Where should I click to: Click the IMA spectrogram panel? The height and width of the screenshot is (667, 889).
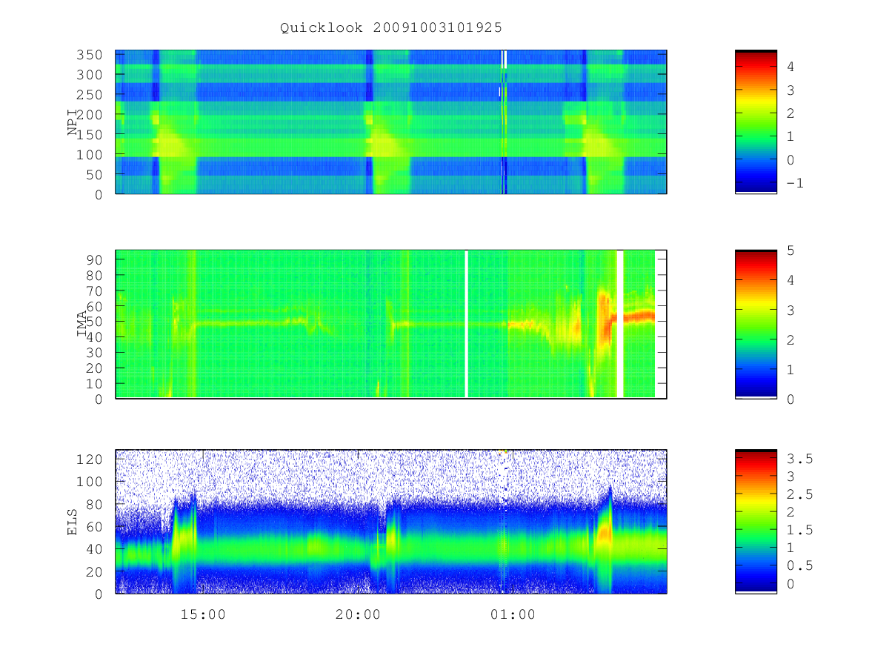click(391, 324)
